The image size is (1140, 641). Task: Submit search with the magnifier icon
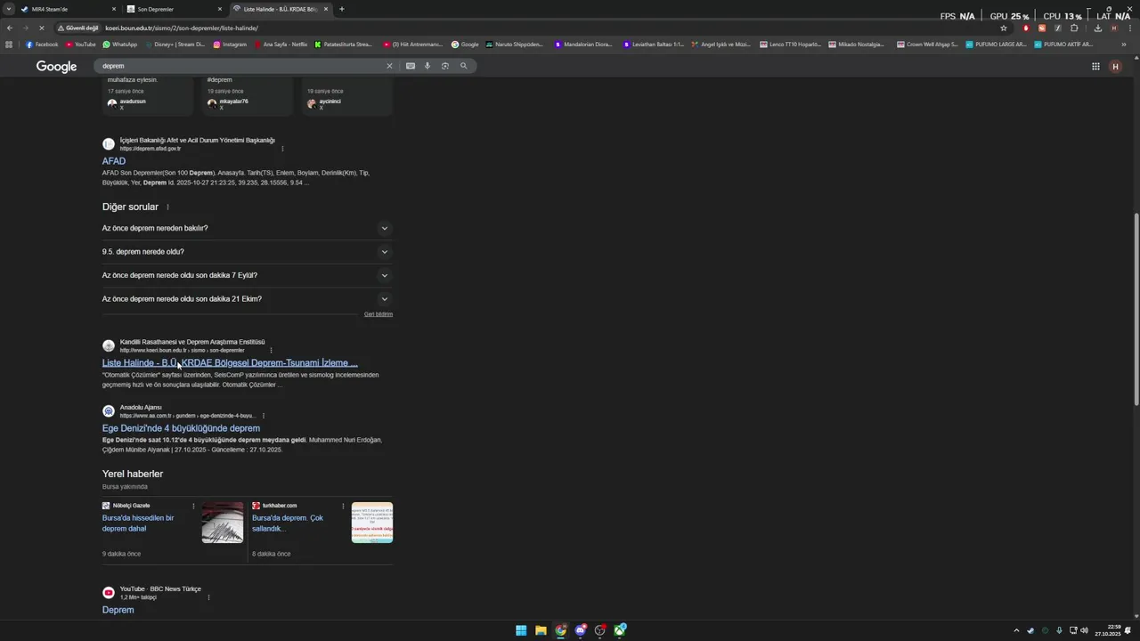[x=464, y=66]
